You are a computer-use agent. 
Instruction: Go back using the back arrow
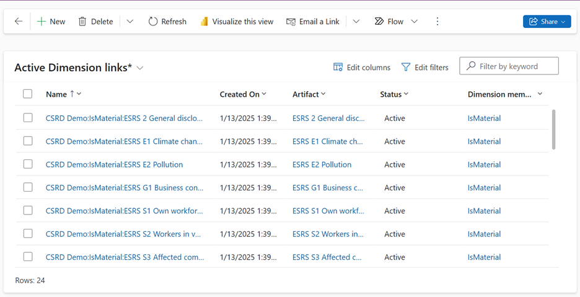point(19,22)
